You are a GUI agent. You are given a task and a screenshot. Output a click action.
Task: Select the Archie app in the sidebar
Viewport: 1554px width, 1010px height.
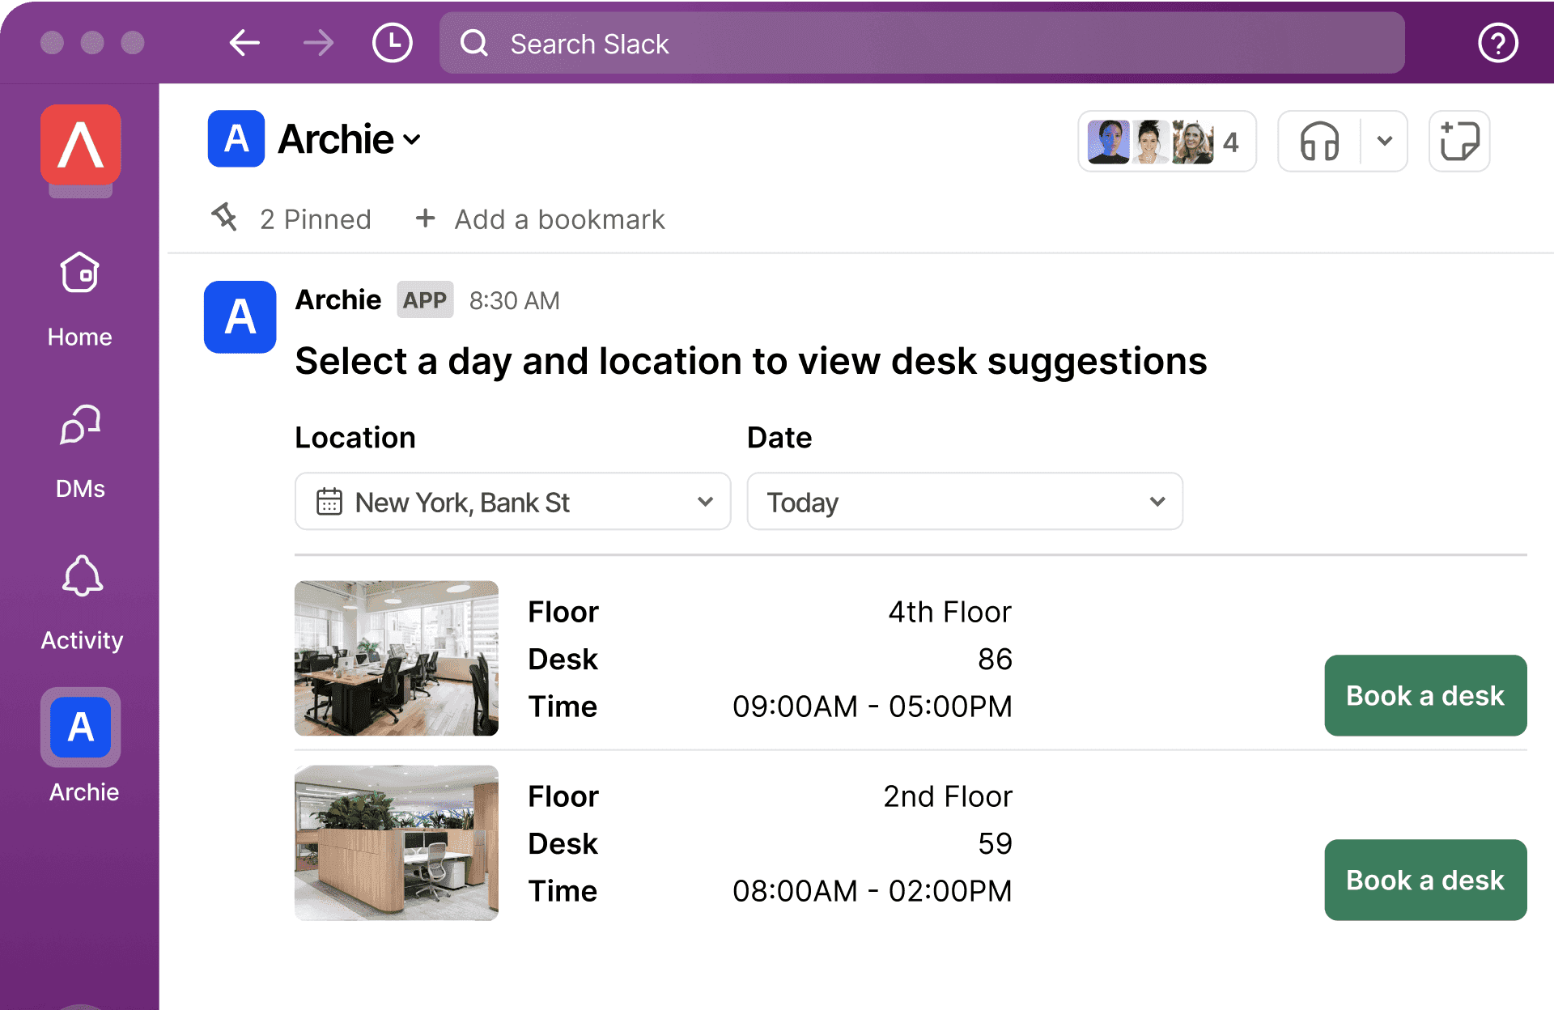click(x=80, y=727)
